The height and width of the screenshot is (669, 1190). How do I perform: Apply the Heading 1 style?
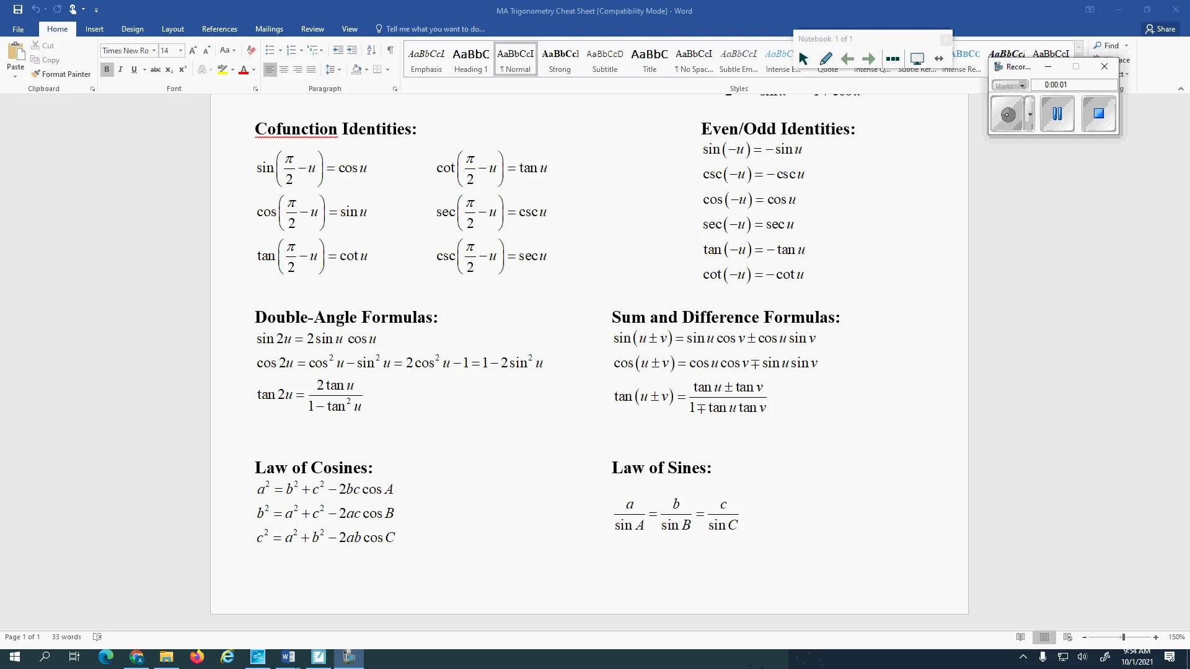[x=470, y=60]
